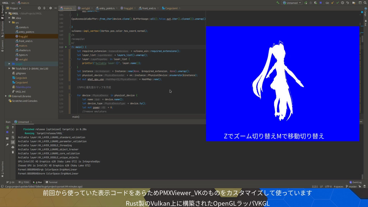
Task: Click the Git rollback arrow icon
Action: click(348, 3)
